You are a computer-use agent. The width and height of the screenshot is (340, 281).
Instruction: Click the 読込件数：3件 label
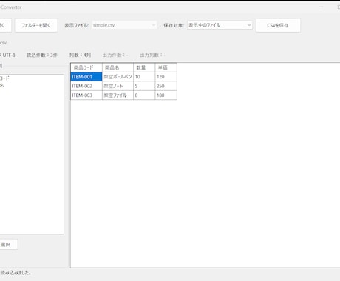[x=42, y=55]
